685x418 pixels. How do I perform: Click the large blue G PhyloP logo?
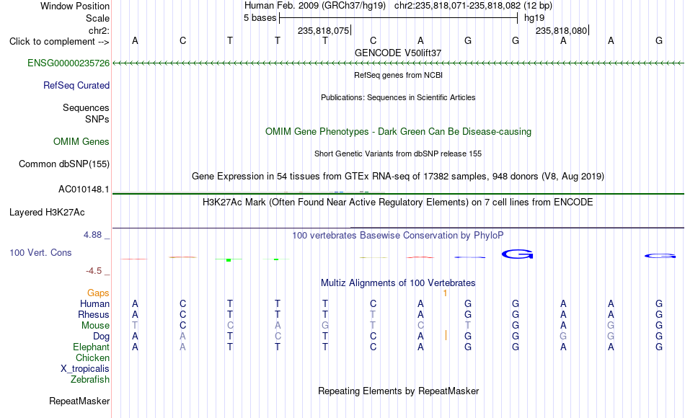point(517,254)
